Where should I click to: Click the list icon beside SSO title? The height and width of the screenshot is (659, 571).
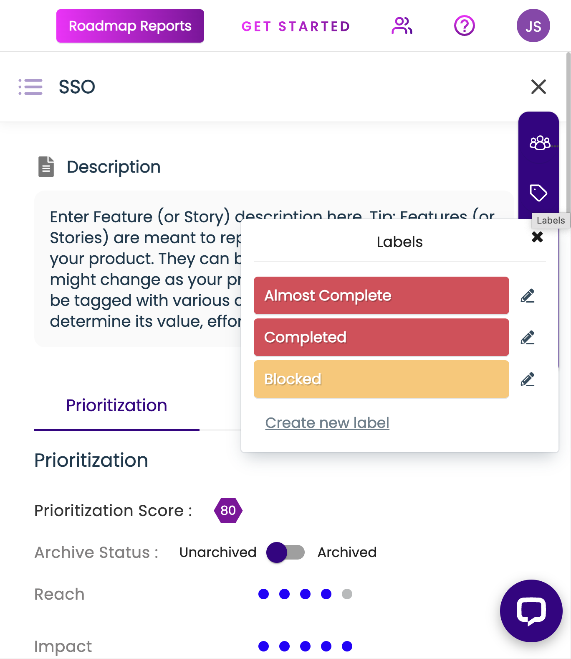[x=30, y=87]
